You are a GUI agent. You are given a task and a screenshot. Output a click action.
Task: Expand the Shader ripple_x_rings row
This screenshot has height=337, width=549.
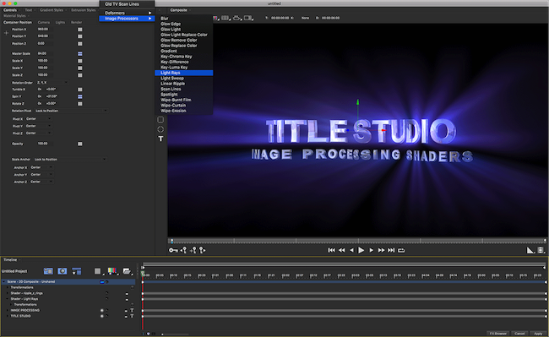8,293
